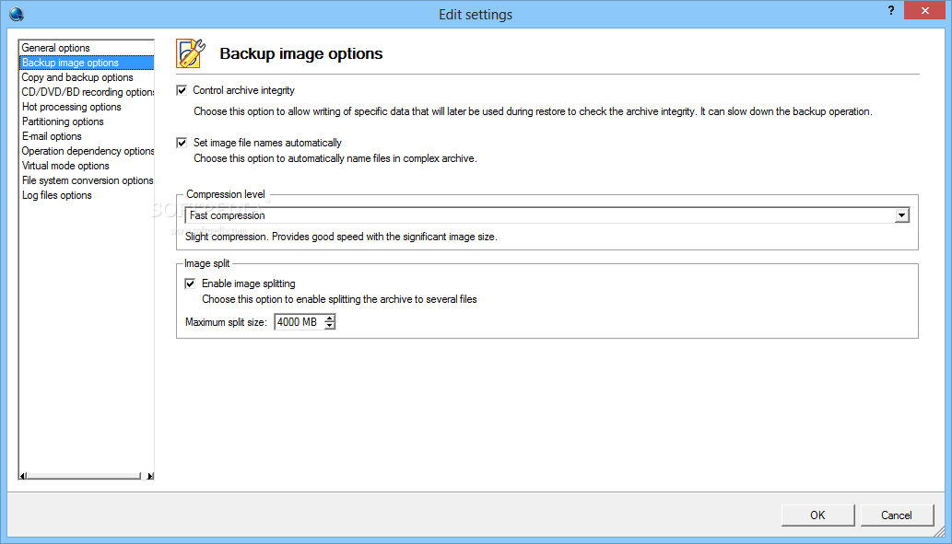Increase maximum split size with up arrow
This screenshot has height=544, width=952.
click(329, 318)
